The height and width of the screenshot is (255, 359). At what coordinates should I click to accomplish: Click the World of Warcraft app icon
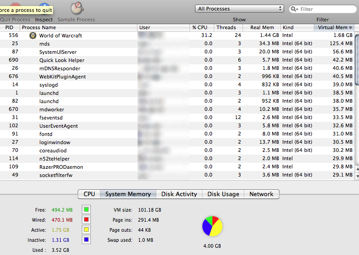(33, 36)
